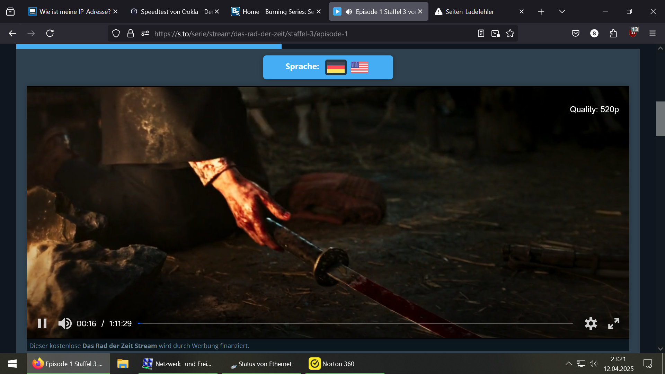Open the taskbar clock and date
Screen dimensions: 665x374
pyautogui.click(x=619, y=364)
